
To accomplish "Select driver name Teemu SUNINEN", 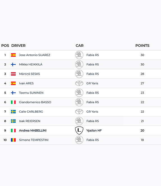I will click(31, 93).
